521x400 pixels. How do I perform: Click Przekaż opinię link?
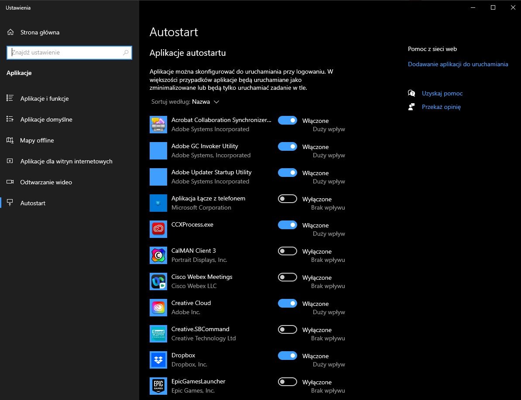(441, 107)
